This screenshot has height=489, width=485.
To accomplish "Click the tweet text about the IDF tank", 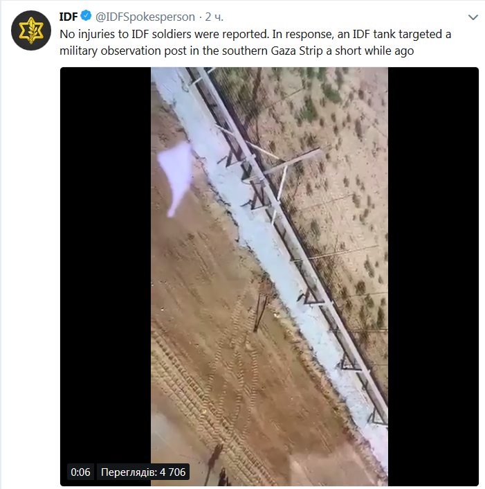I will click(x=255, y=42).
